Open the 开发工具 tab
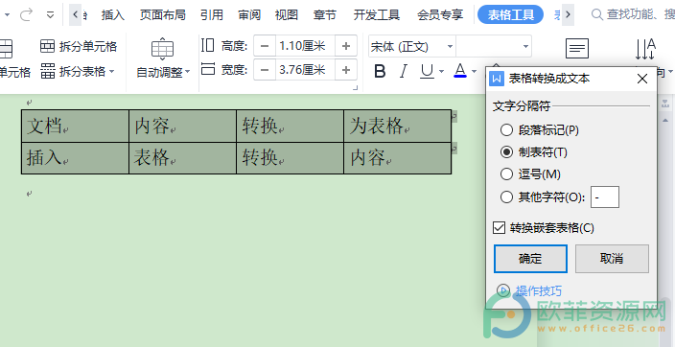The width and height of the screenshot is (675, 347). [377, 15]
